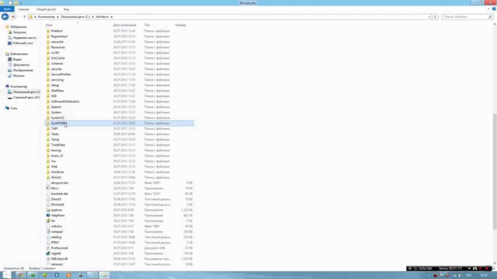Open recent locations dropdown beside Forward arrow
The image size is (497, 279).
click(18, 17)
